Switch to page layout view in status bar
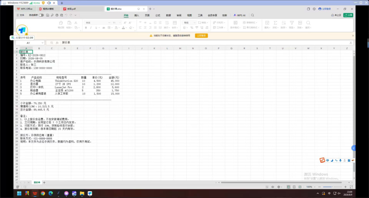The image size is (369, 198). [294, 187]
